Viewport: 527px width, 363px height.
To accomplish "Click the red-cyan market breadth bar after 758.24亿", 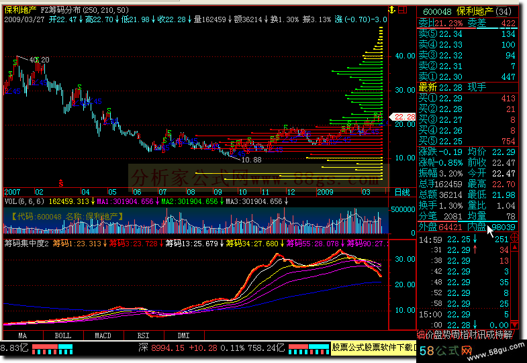I will [309, 348].
